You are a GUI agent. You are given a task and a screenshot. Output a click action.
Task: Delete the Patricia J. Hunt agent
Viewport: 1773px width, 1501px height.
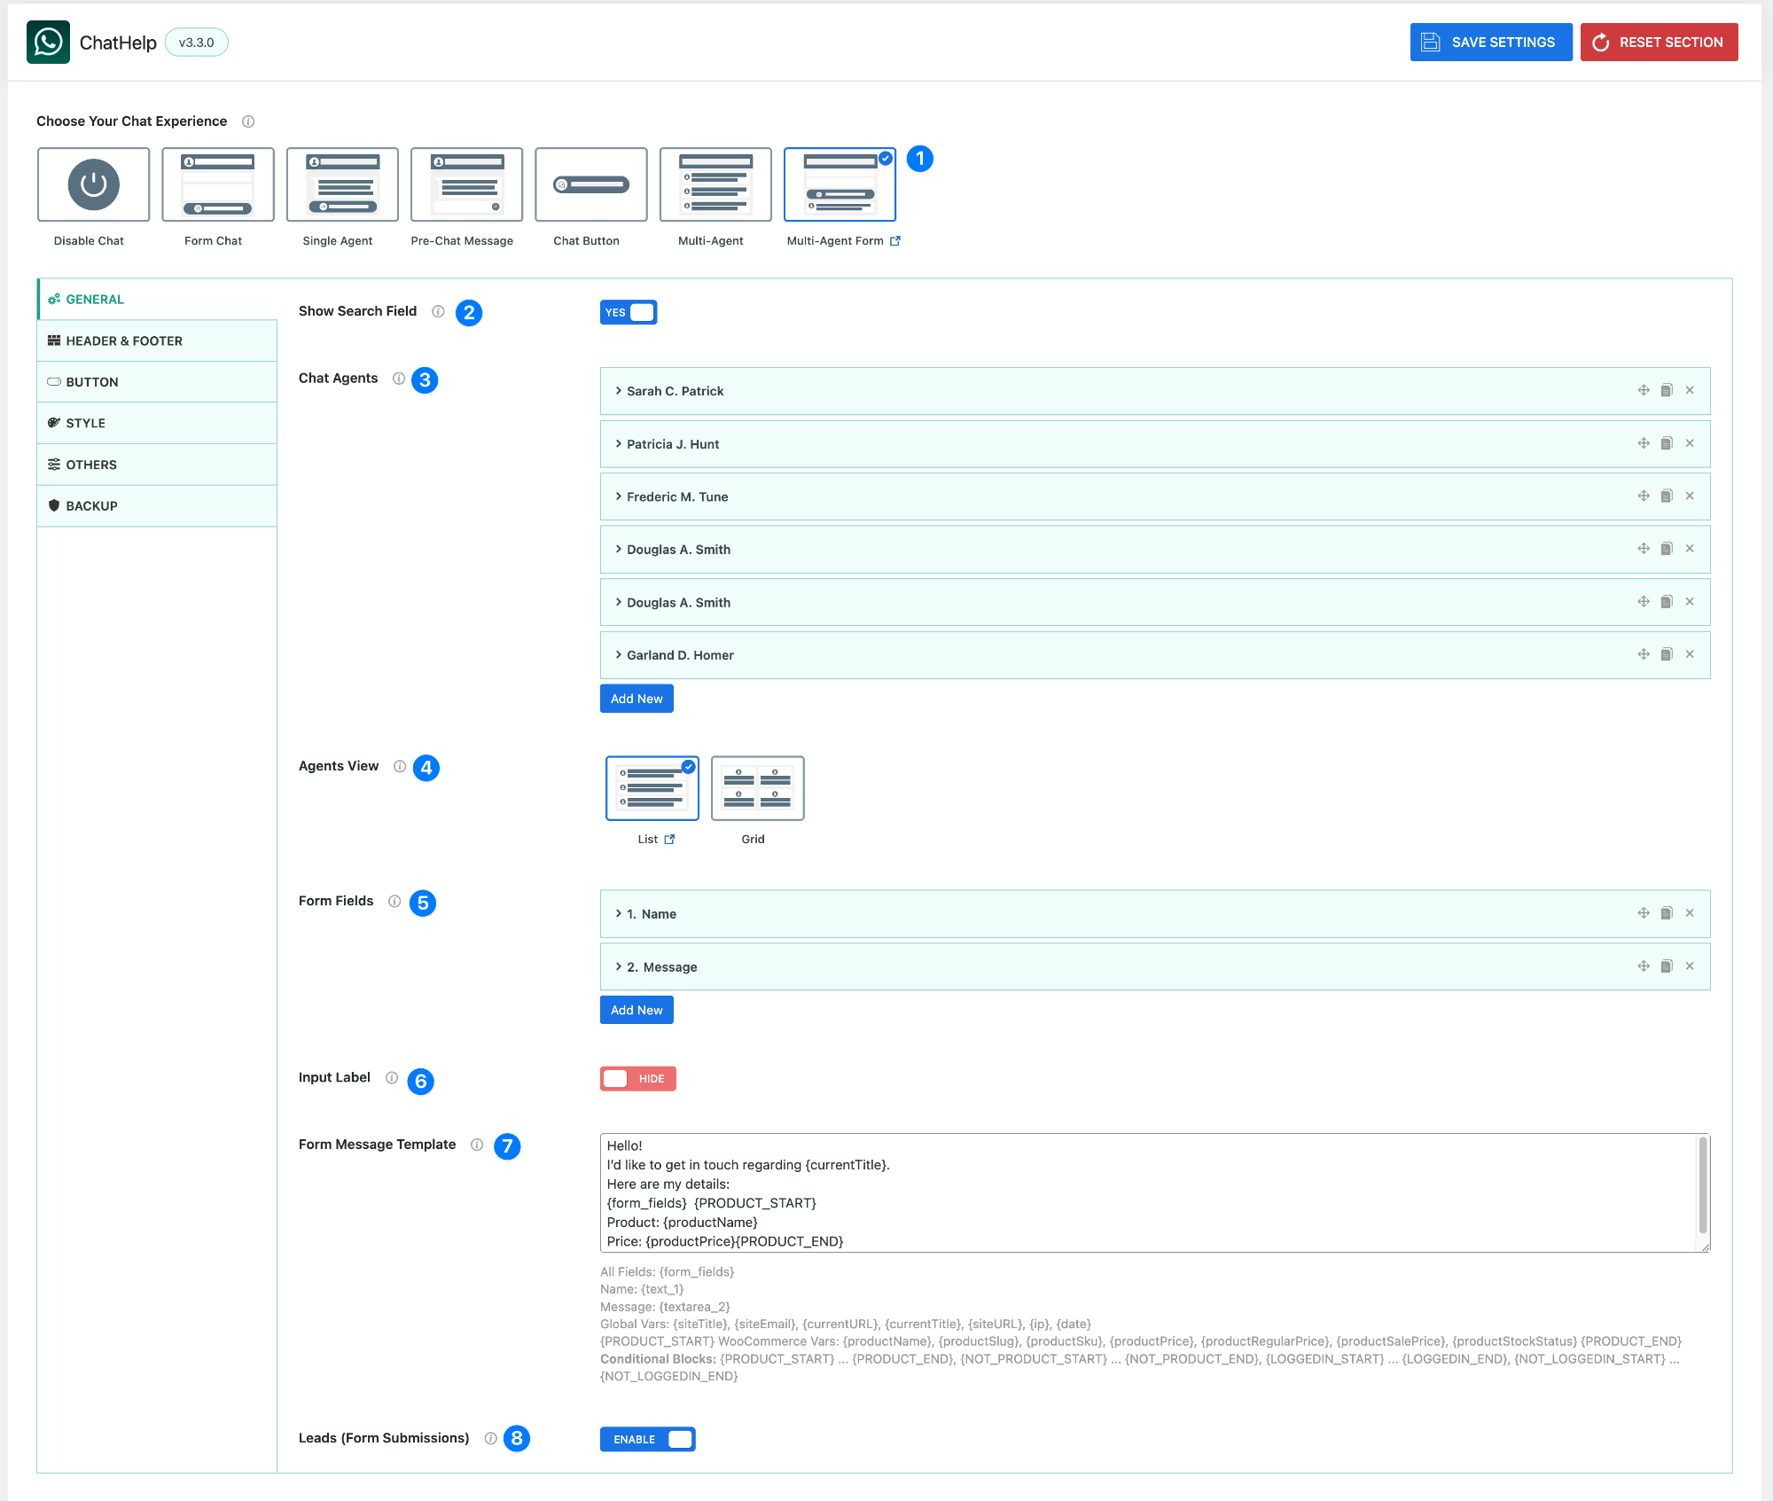[1690, 443]
